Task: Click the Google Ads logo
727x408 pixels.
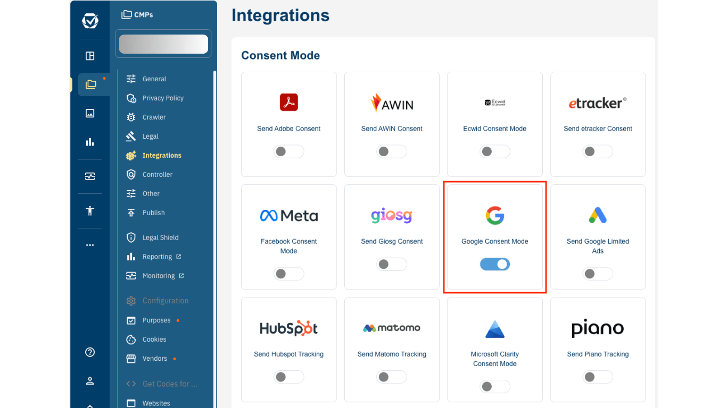Action: pyautogui.click(x=598, y=215)
